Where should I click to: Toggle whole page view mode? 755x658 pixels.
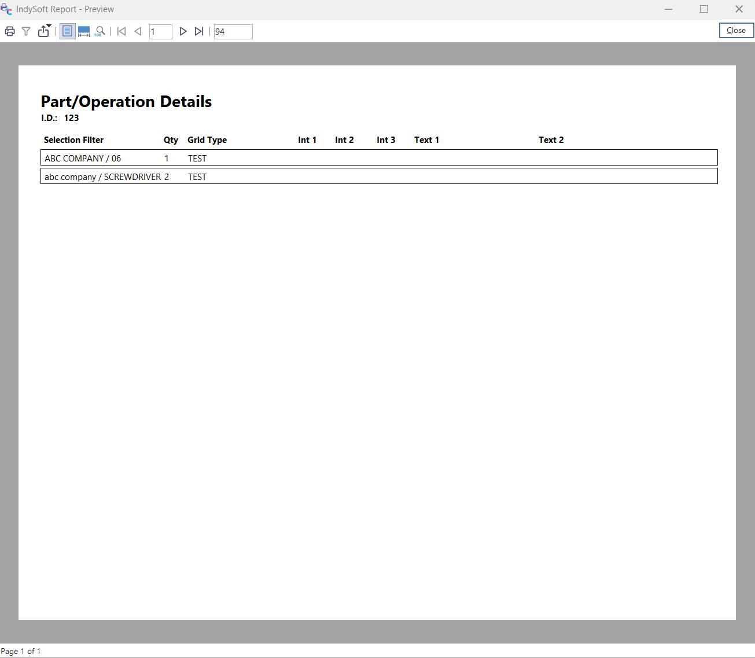[67, 31]
